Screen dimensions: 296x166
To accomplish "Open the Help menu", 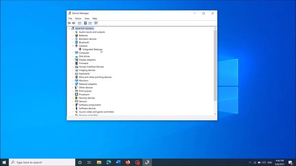I will click(x=94, y=18).
